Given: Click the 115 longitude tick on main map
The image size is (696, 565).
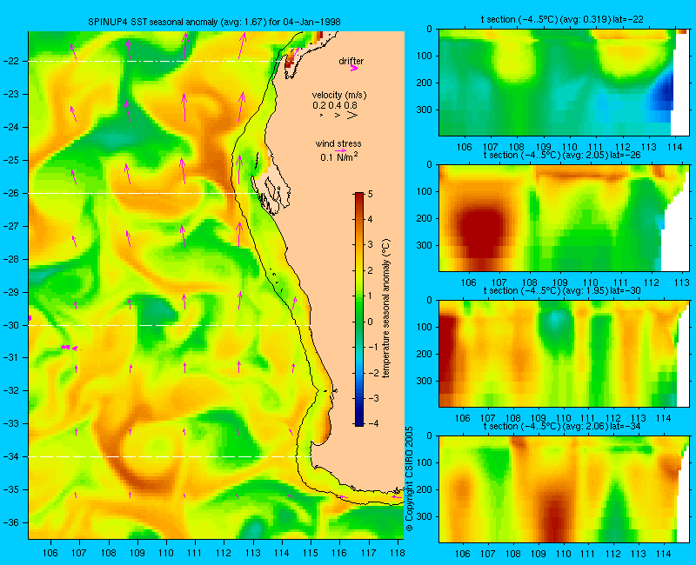Looking at the screenshot, I should tap(311, 553).
